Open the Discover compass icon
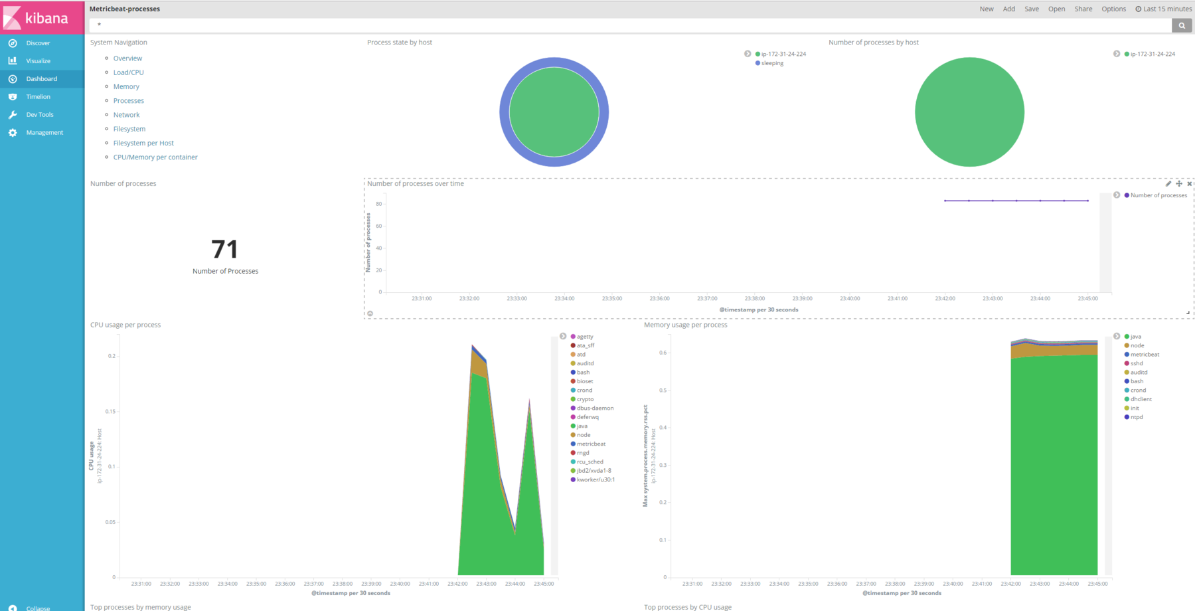The height and width of the screenshot is (611, 1195). (13, 43)
